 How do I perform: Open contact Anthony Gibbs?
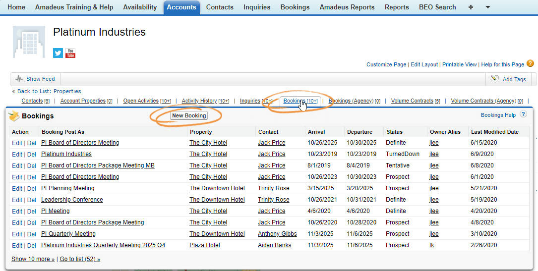tap(277, 234)
